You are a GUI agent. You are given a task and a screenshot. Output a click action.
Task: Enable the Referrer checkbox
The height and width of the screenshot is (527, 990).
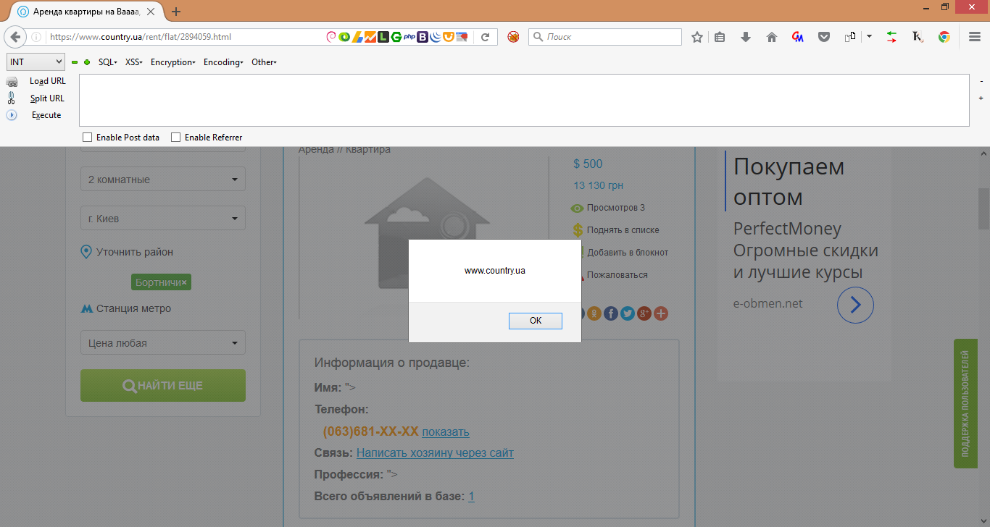[x=175, y=137]
